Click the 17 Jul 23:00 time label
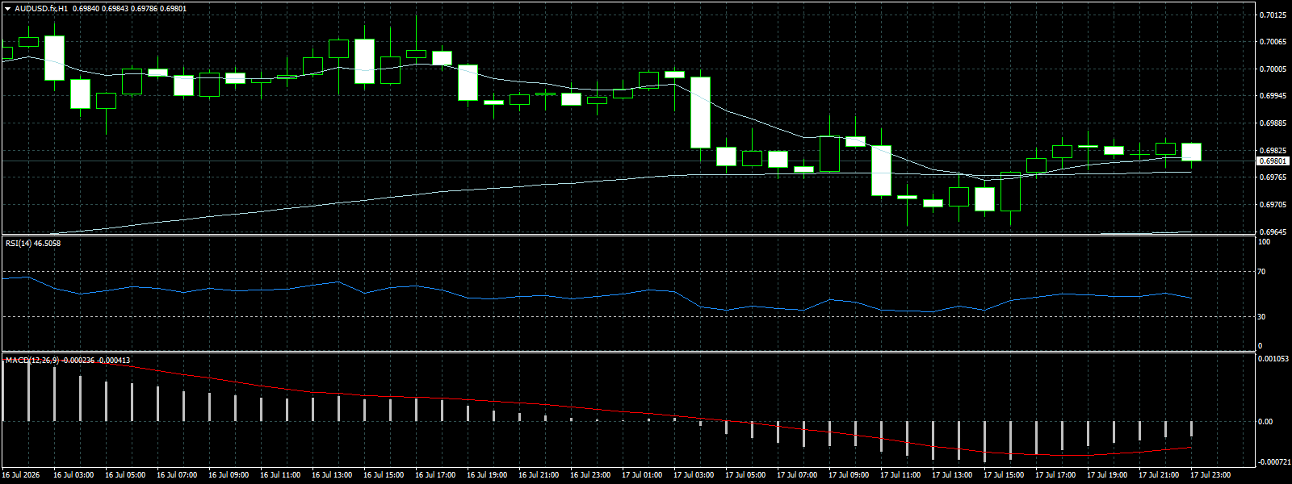This screenshot has height=484, width=1292. coord(1210,475)
